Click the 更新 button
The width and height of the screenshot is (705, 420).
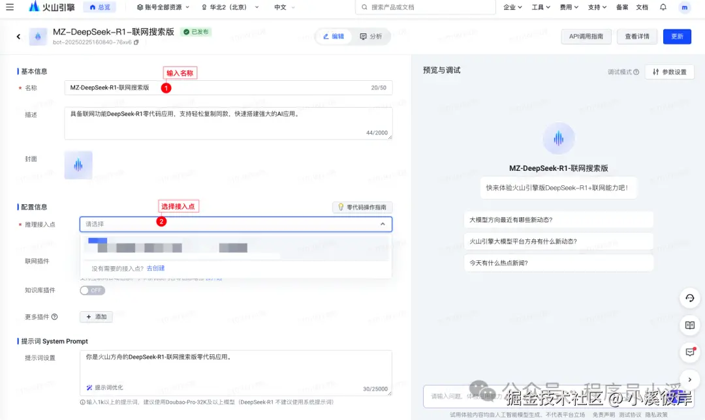pos(677,37)
